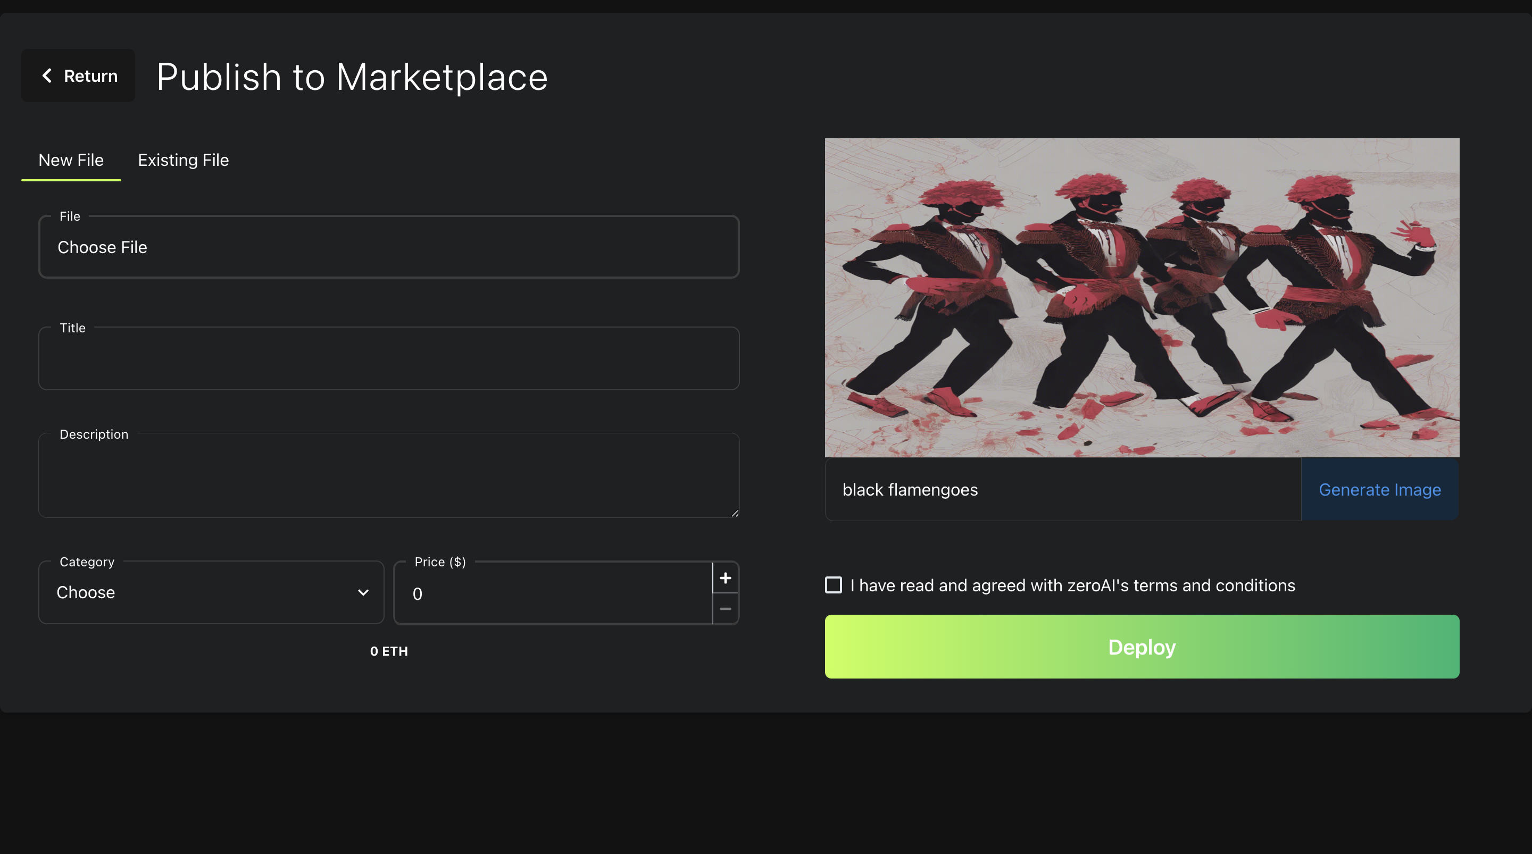
Task: Click the zeroAI terms agreement label
Action: (x=1072, y=585)
